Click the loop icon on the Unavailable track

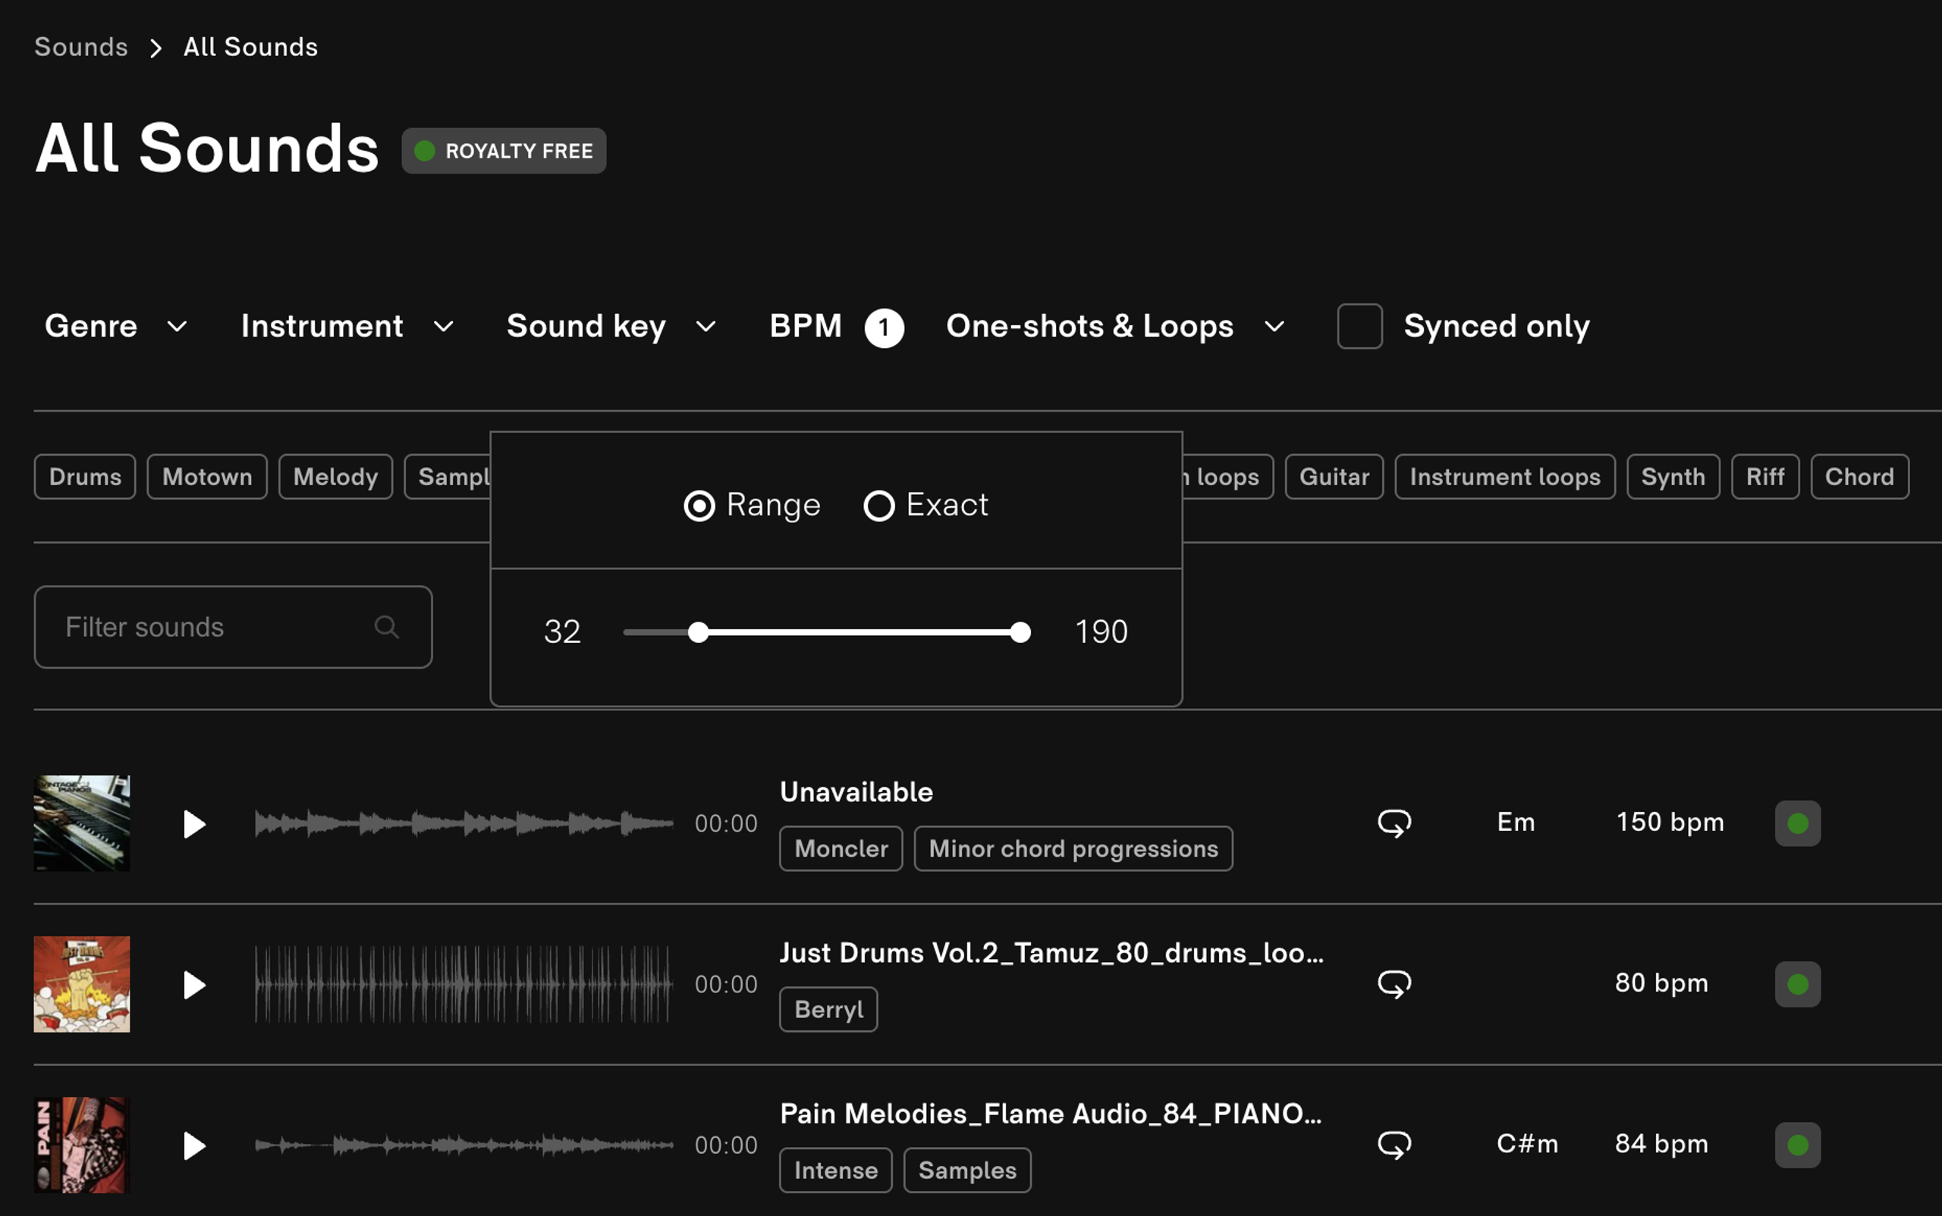pyautogui.click(x=1393, y=823)
